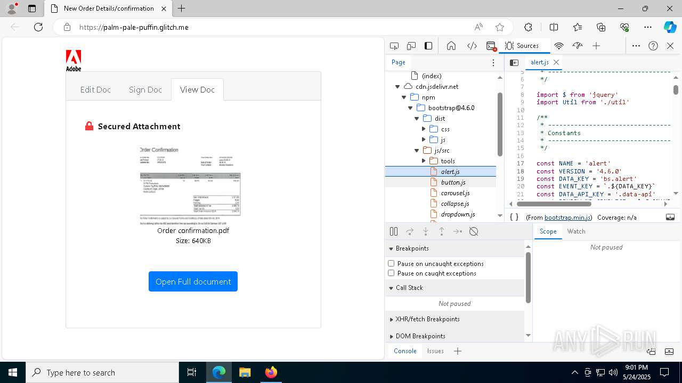Collapse the Breakpoints section

(x=391, y=248)
